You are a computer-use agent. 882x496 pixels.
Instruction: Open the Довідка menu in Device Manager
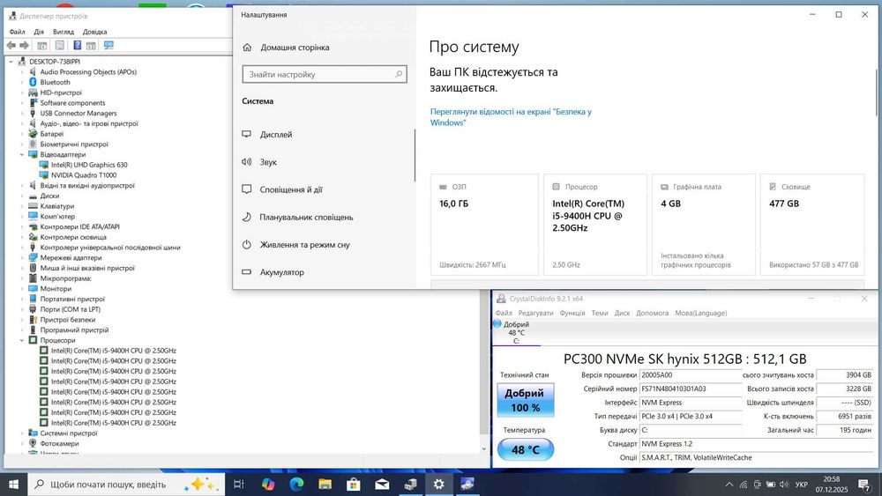pyautogui.click(x=94, y=32)
